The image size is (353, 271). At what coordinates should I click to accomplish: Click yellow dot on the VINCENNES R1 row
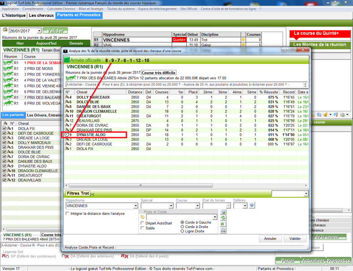(x=243, y=40)
